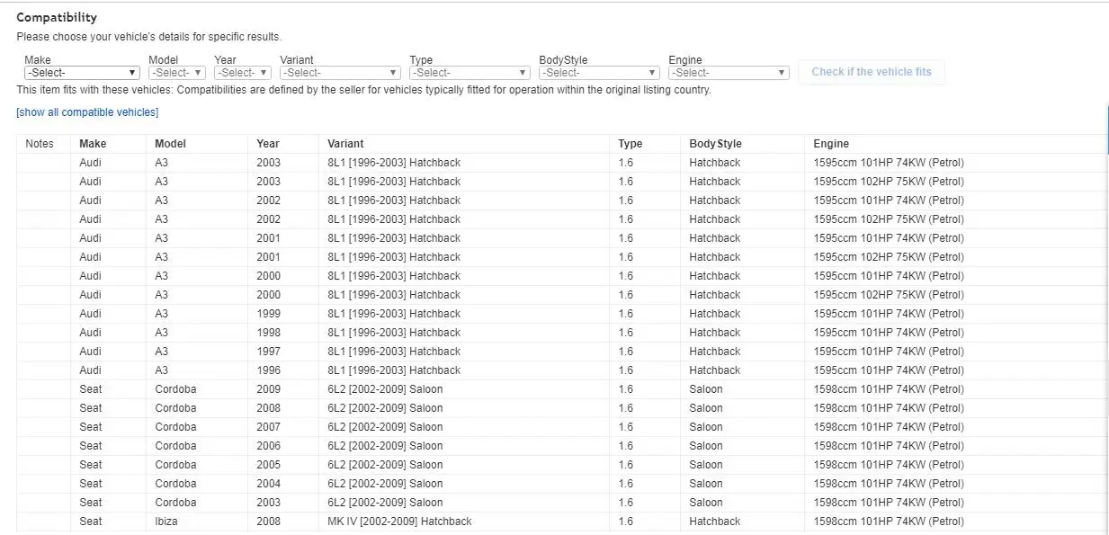This screenshot has width=1109, height=535.
Task: Click the BodyStyle column header
Action: (x=716, y=144)
